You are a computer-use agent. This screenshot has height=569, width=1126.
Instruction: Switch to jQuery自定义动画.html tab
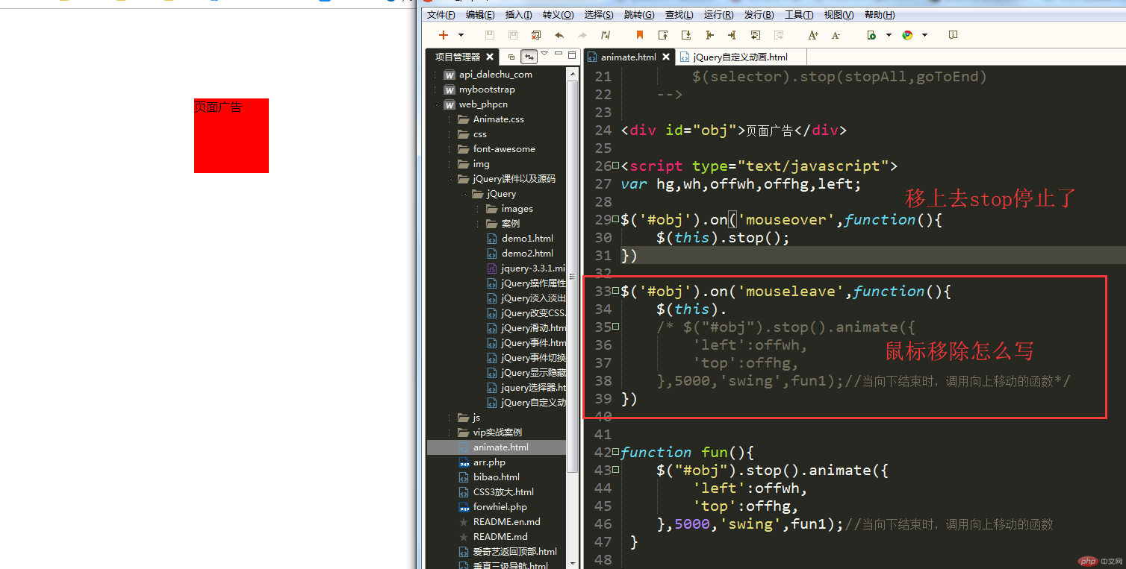point(740,57)
